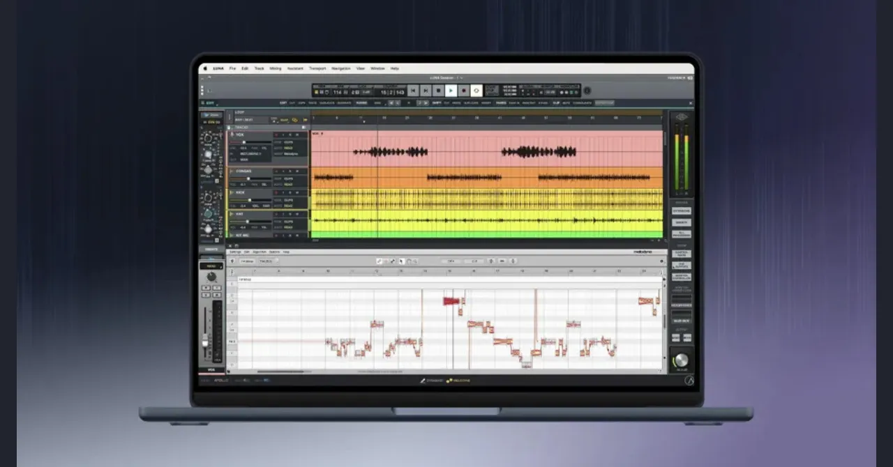The height and width of the screenshot is (467, 893).
Task: Click the return-to-start transport button
Action: (x=413, y=91)
